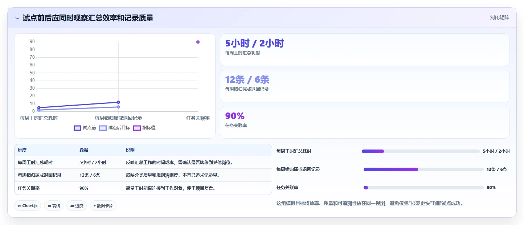The image size is (524, 225).
Task: Click the 试点后目标 point at 每周错归属或退回记录
Action: click(x=118, y=107)
